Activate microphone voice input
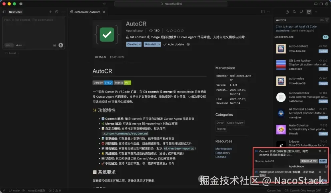331x193 pixels. click(x=61, y=45)
